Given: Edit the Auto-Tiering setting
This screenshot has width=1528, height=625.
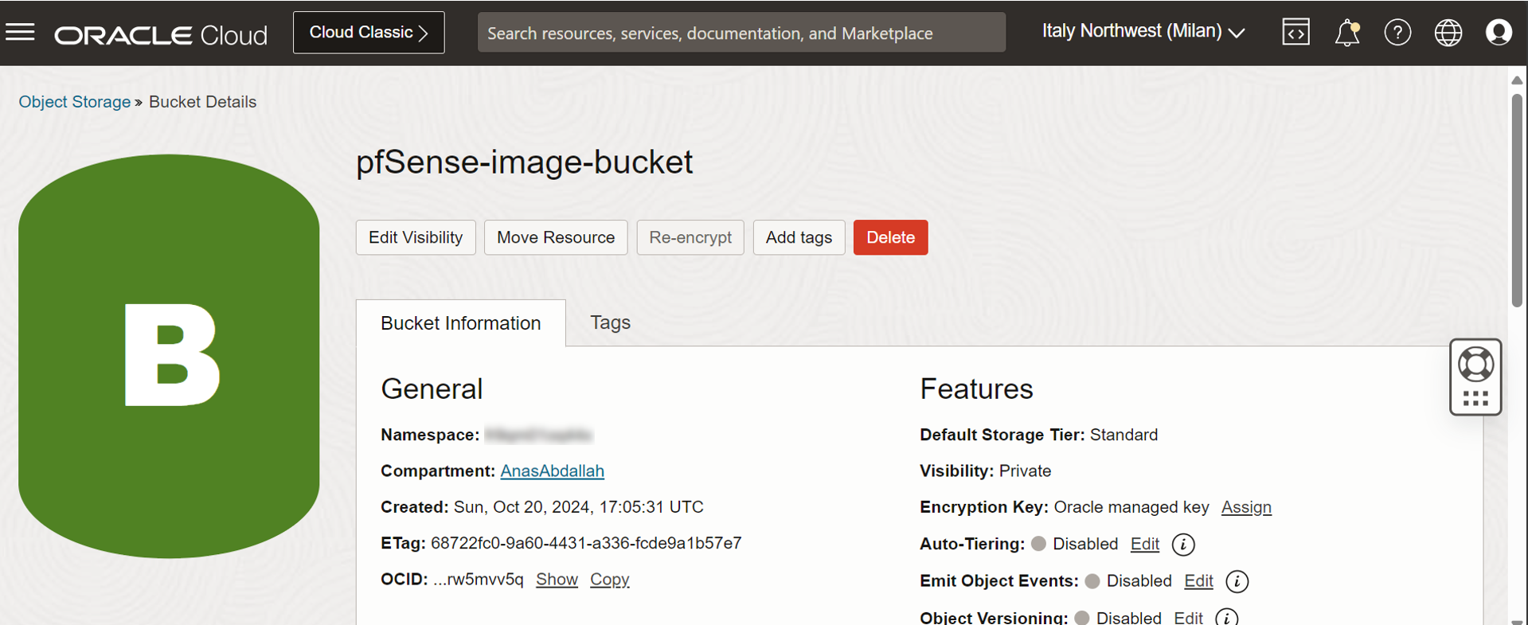Looking at the screenshot, I should 1144,544.
